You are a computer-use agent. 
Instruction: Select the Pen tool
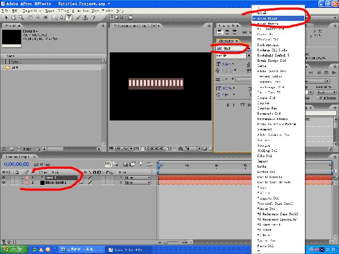[x=62, y=17]
